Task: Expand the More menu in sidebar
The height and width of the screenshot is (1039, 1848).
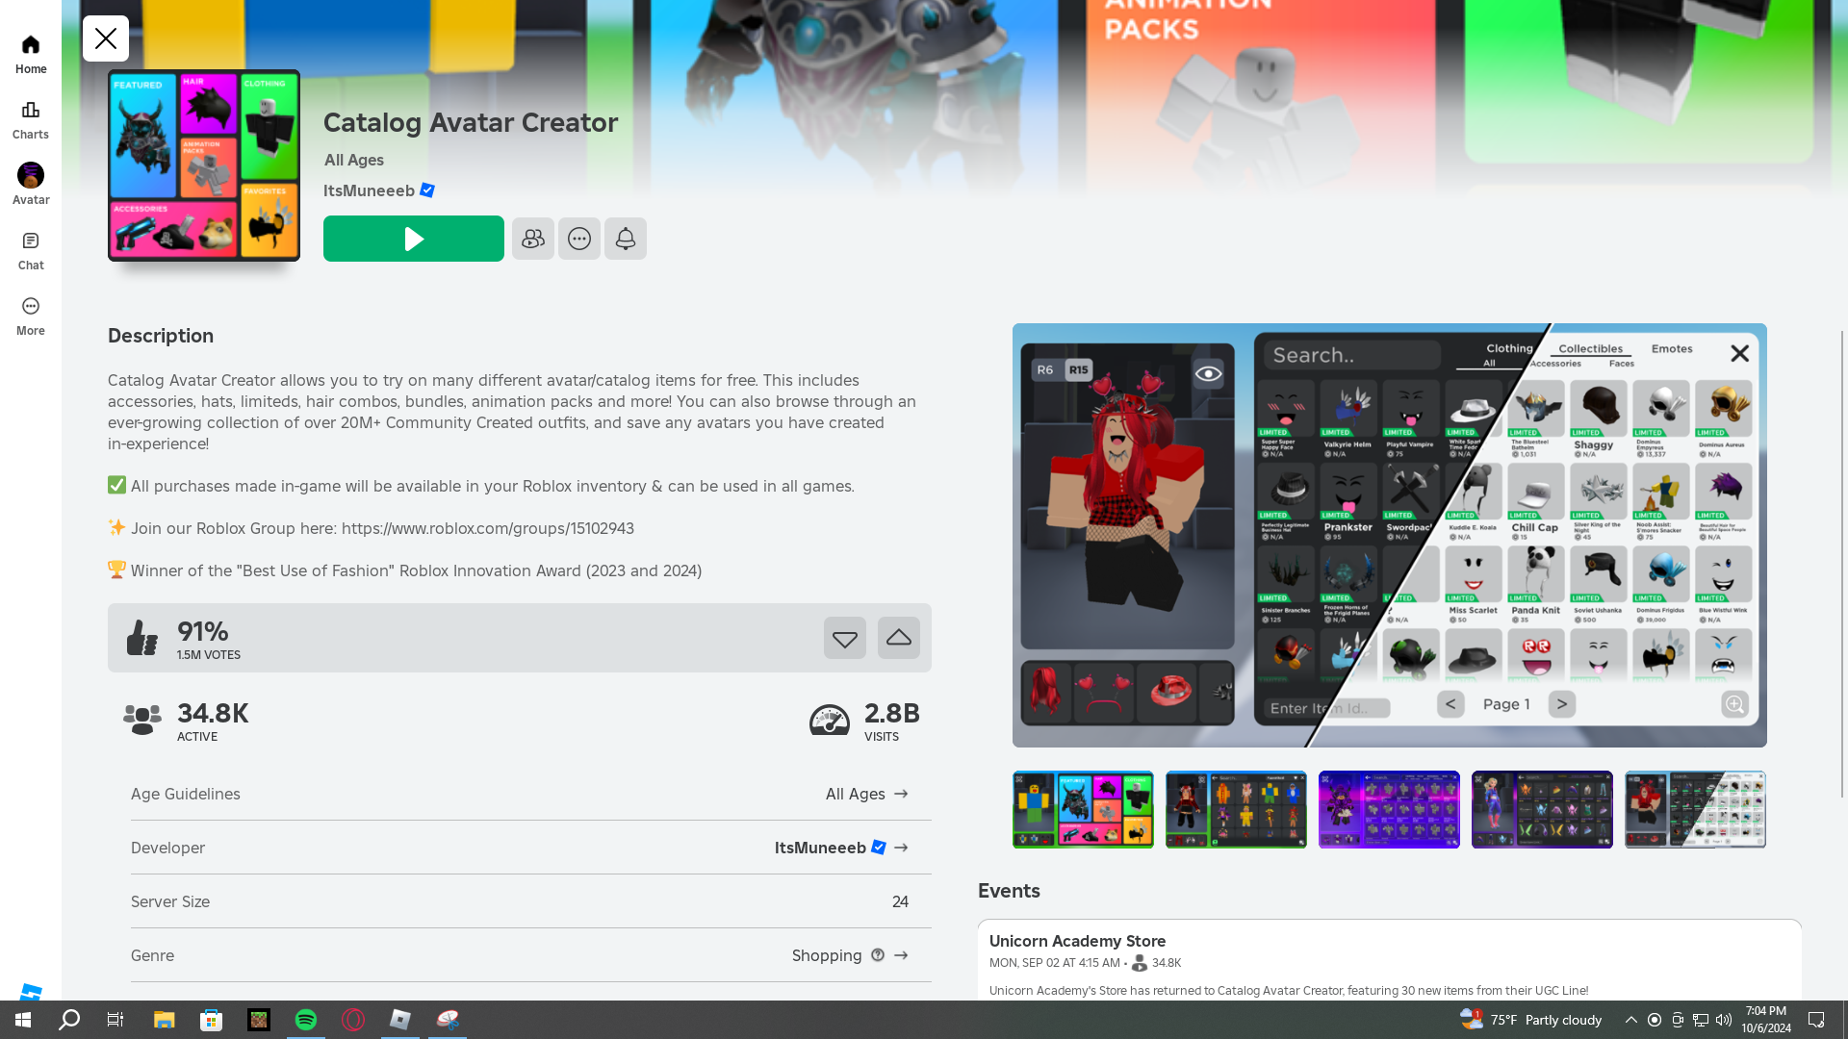Action: (31, 316)
